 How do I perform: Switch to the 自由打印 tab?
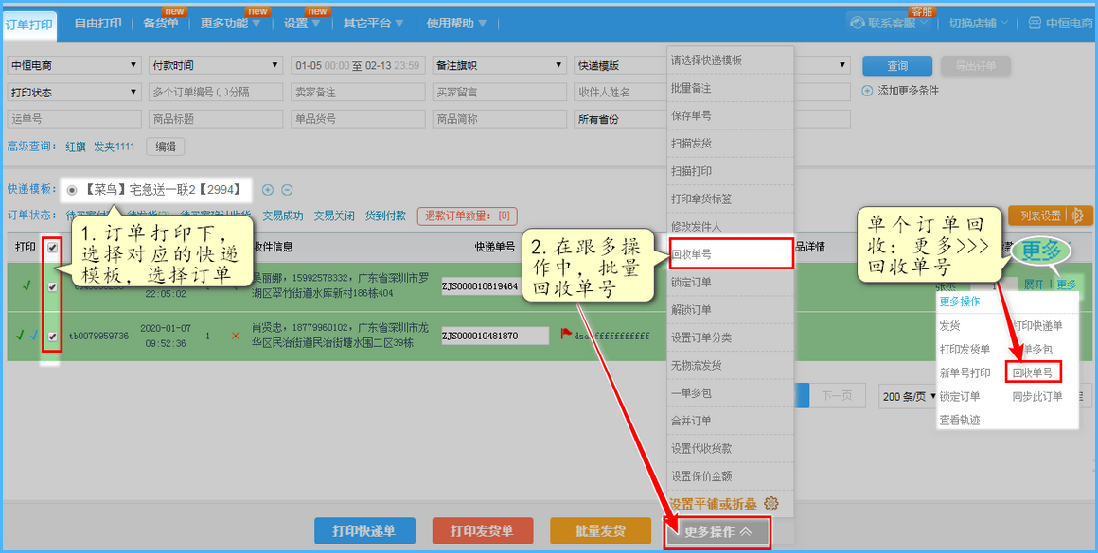coord(98,23)
